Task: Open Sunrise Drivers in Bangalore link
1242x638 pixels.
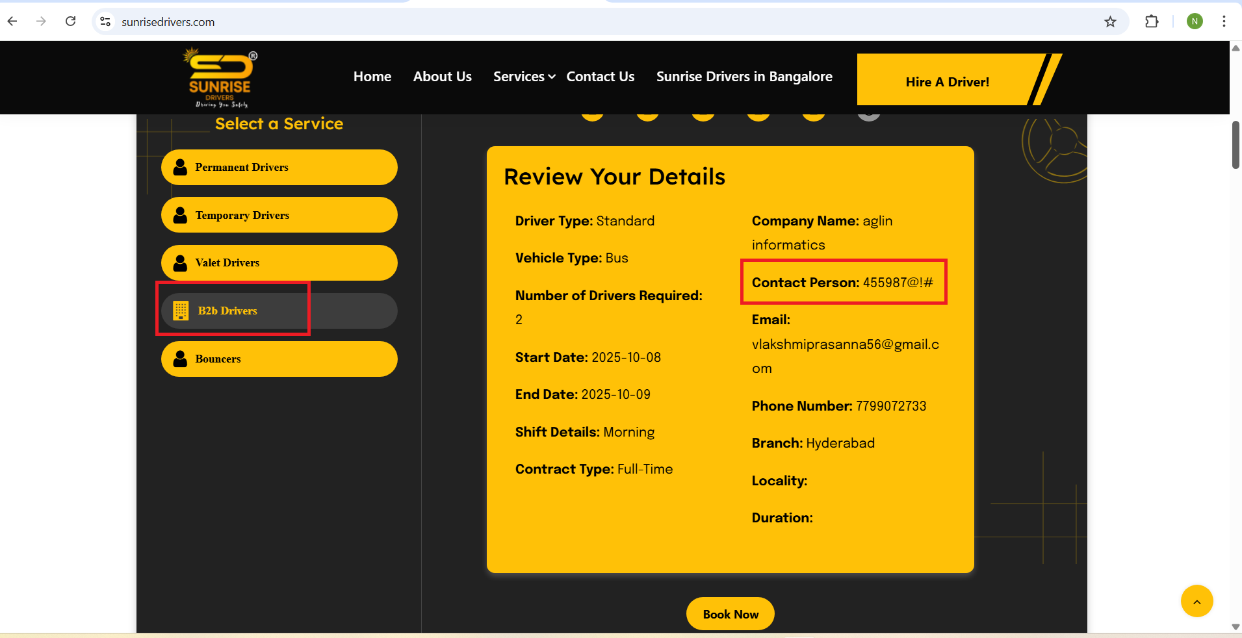Action: (744, 77)
